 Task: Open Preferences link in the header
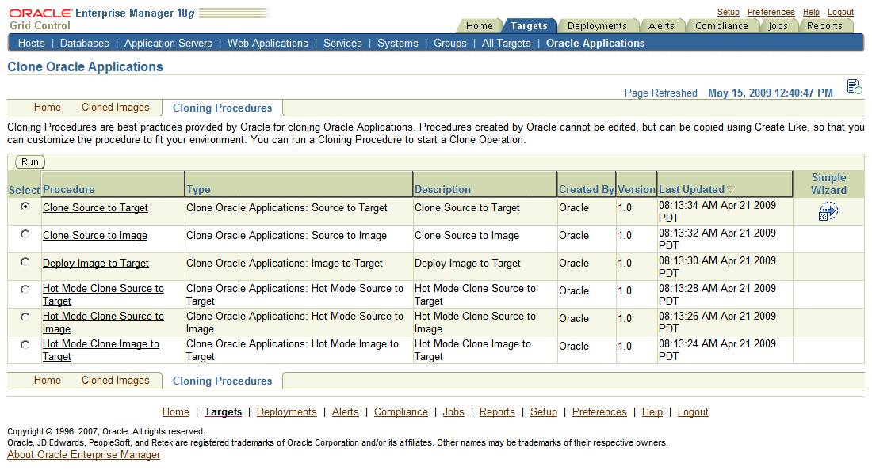771,12
